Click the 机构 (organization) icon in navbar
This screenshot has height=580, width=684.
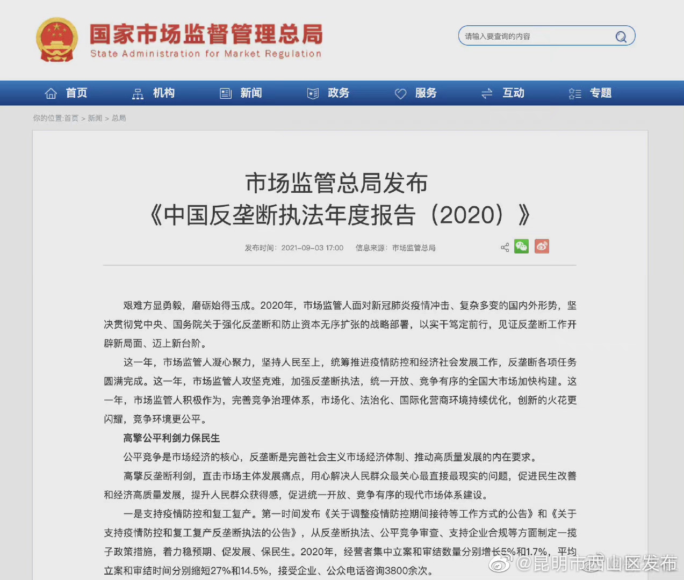[138, 93]
